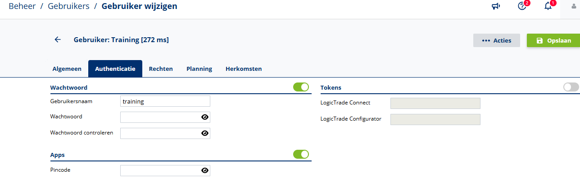Viewport: 580px width, 191px height.
Task: Click the megaphone announcements icon
Action: 496,6
